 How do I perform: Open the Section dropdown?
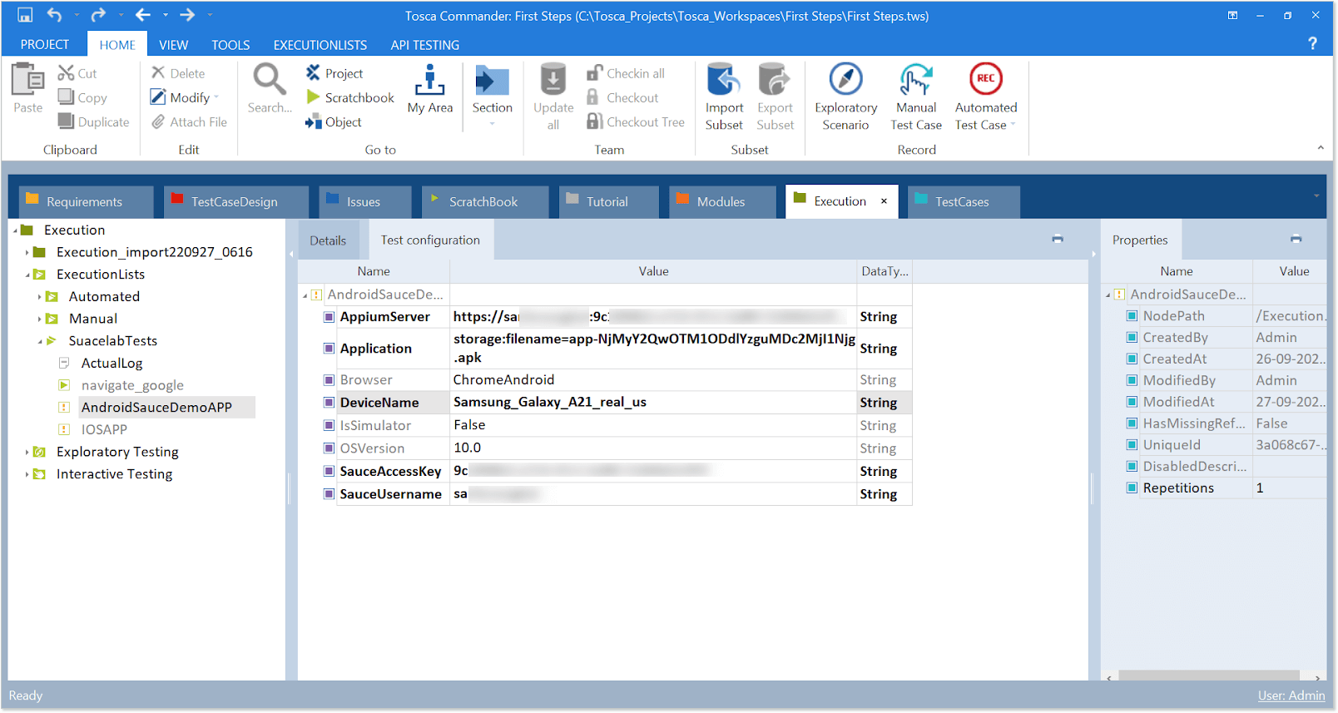pos(492,123)
